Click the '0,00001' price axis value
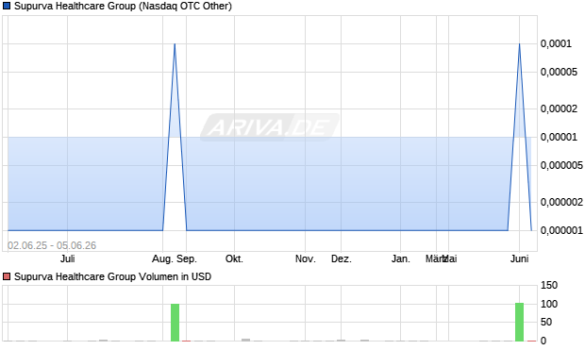This screenshot has width=585, height=350. pos(559,138)
